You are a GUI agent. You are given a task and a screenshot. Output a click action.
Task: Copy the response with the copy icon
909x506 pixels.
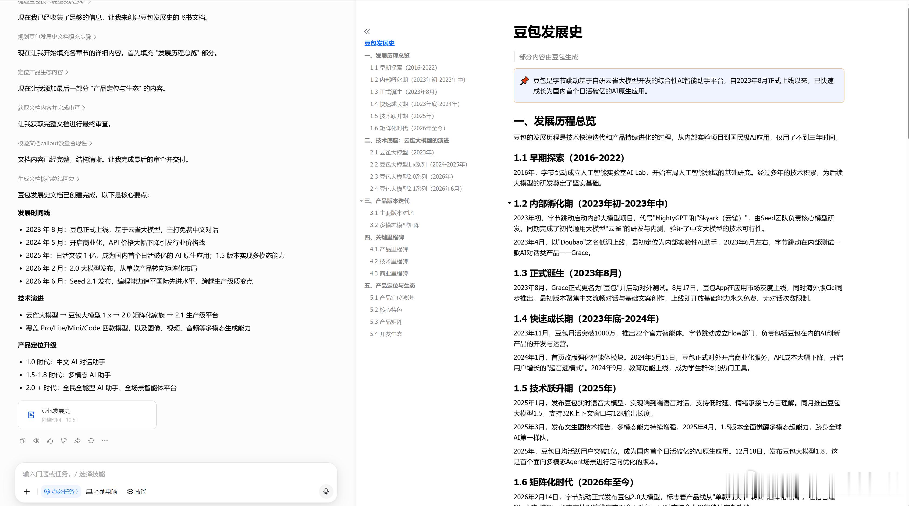(x=23, y=440)
